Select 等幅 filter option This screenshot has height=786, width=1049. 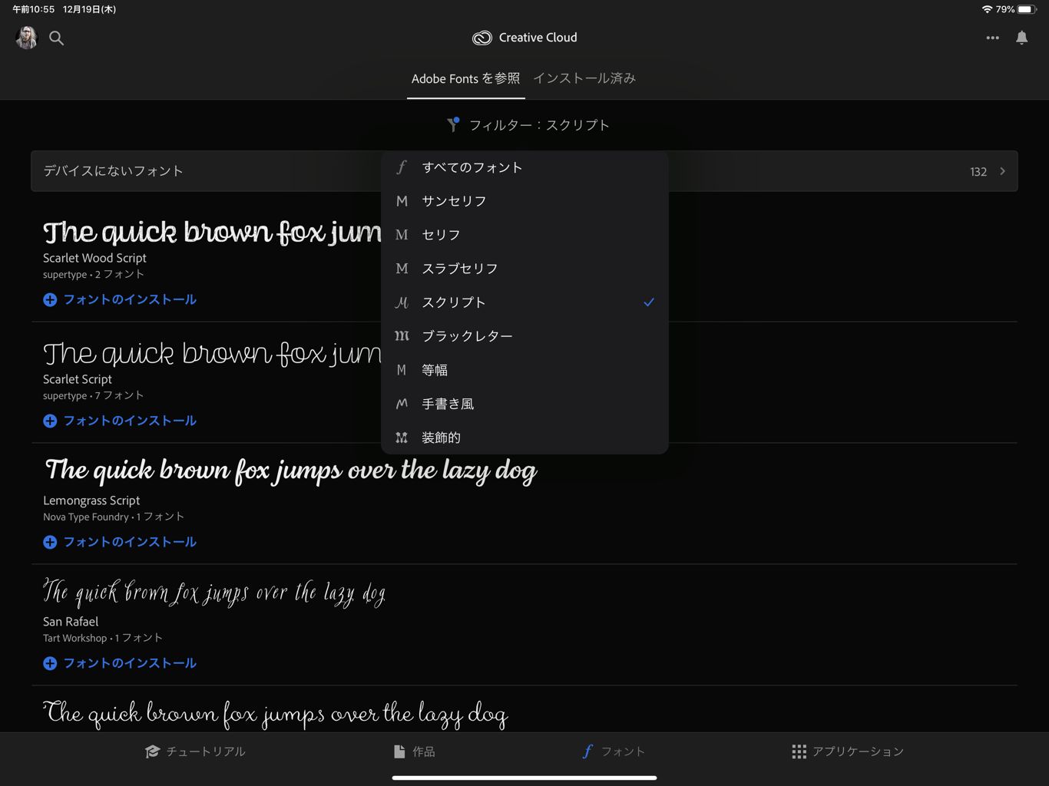coord(524,370)
